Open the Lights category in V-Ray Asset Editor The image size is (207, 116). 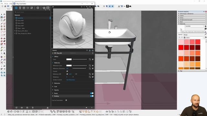tap(20, 8)
